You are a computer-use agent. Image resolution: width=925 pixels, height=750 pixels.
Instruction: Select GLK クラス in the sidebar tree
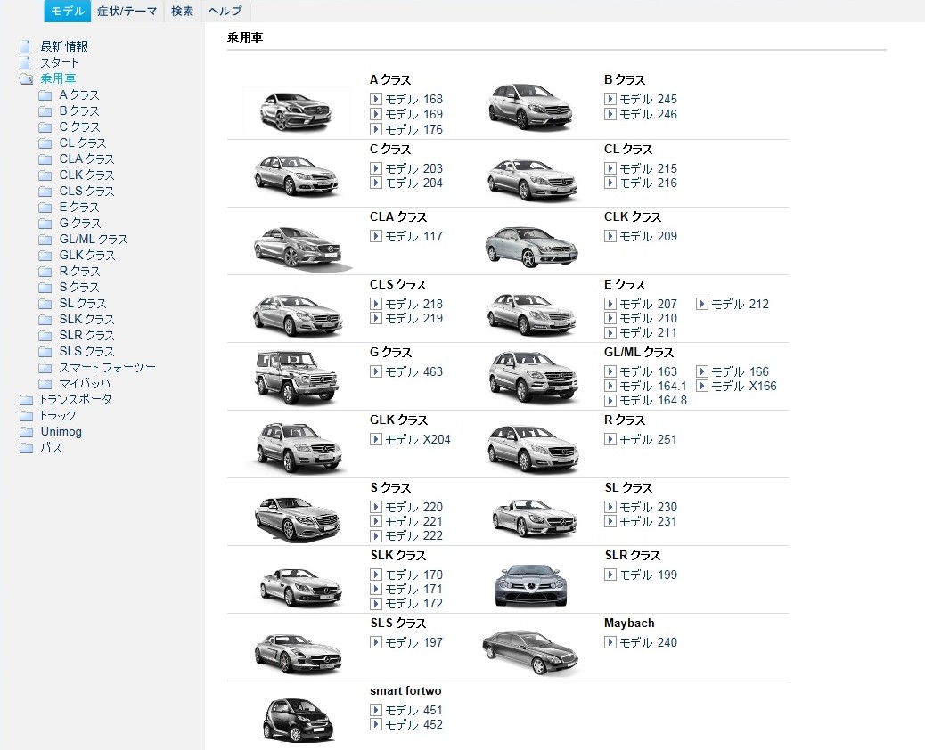point(87,255)
